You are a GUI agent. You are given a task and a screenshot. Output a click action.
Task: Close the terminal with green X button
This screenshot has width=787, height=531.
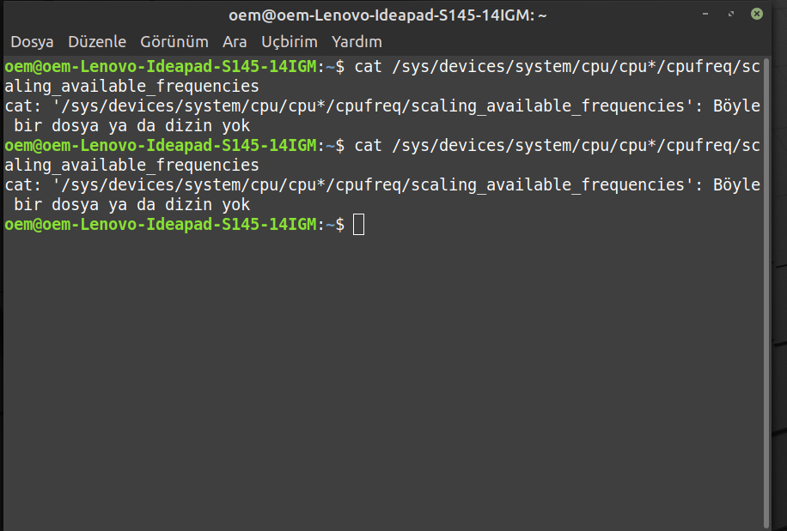tap(757, 14)
